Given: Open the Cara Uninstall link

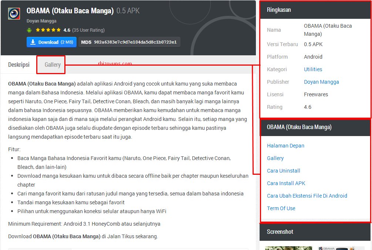Looking at the screenshot, I should (283, 171).
